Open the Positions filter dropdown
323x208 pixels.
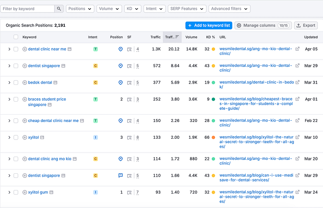coord(79,9)
